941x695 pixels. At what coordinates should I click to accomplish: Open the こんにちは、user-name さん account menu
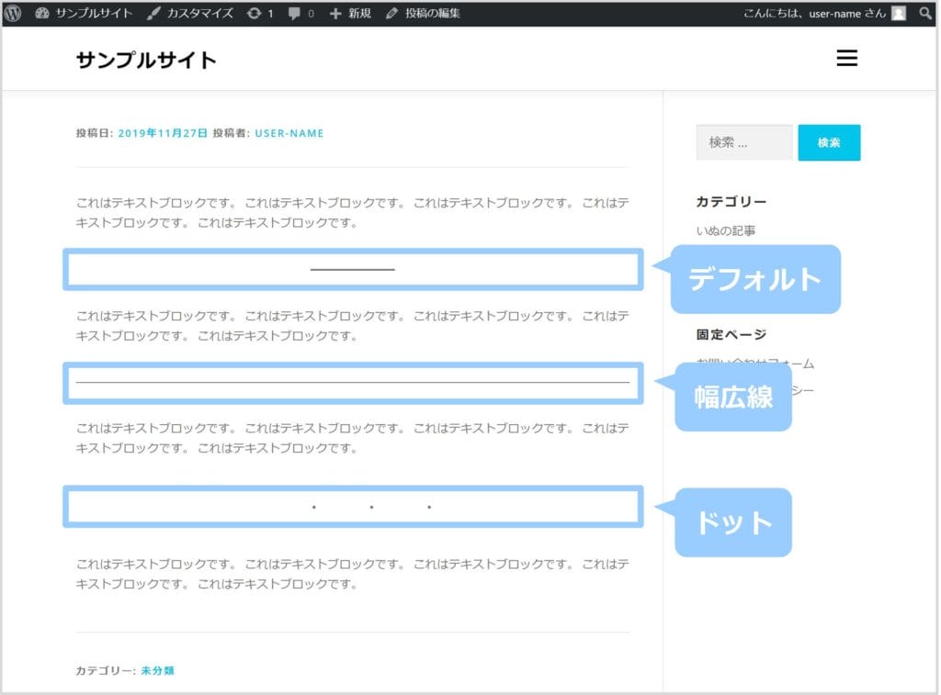[x=814, y=14]
